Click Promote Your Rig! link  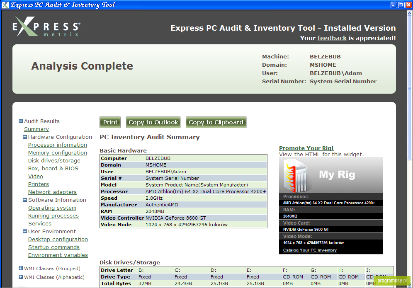[x=306, y=148]
